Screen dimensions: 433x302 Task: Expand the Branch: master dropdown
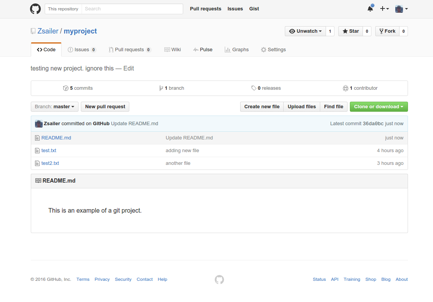pos(55,107)
